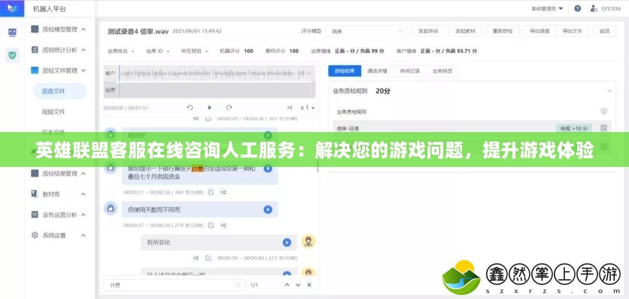Expand the 教材库 menu
The height and width of the screenshot is (299, 629).
point(59,194)
